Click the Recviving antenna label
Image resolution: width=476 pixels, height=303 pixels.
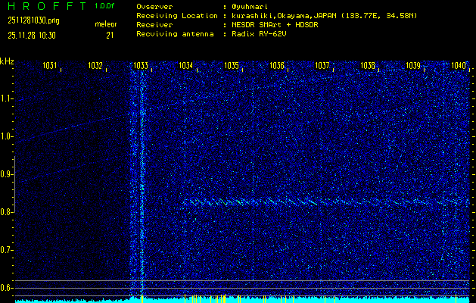coord(175,34)
